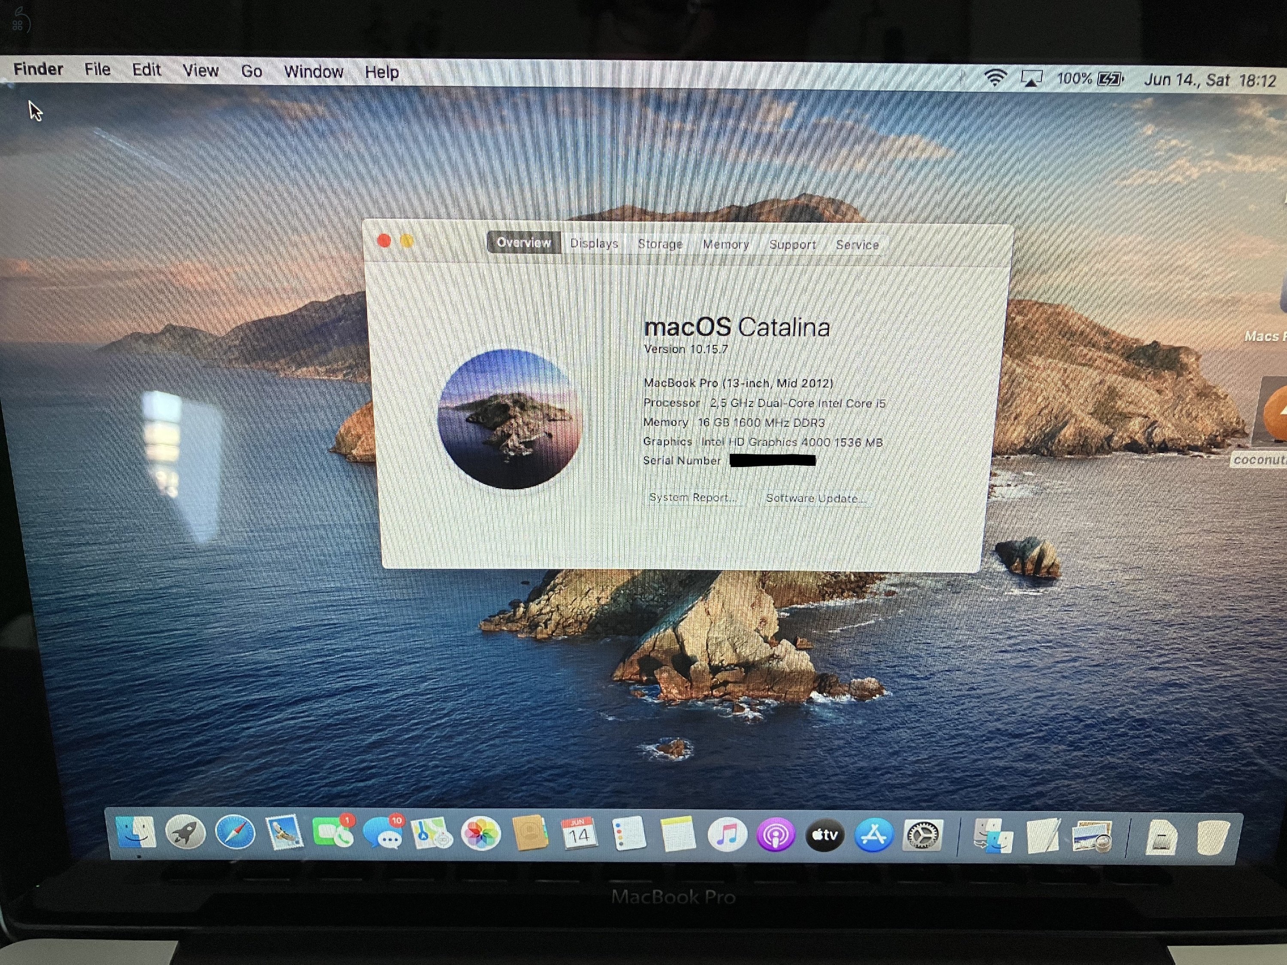
Task: Open Safari compass icon in Dock
Action: [235, 833]
